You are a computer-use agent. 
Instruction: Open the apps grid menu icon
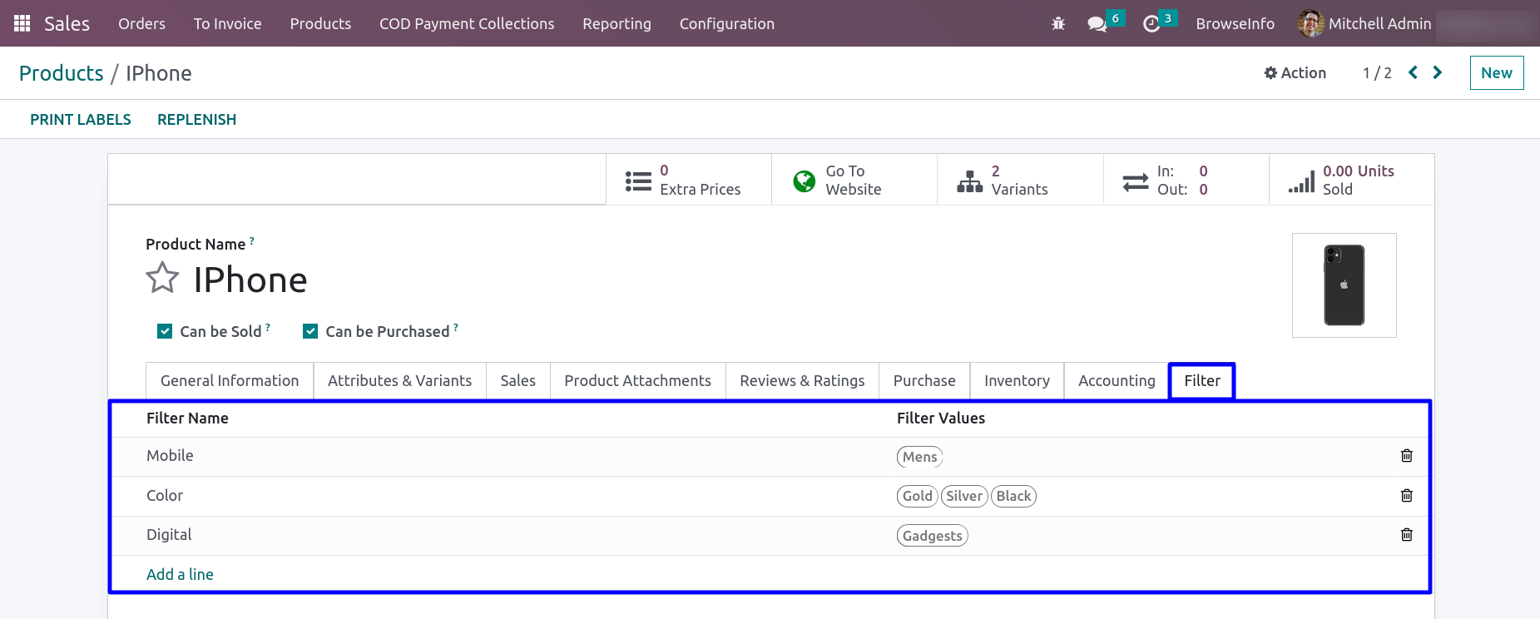coord(22,23)
